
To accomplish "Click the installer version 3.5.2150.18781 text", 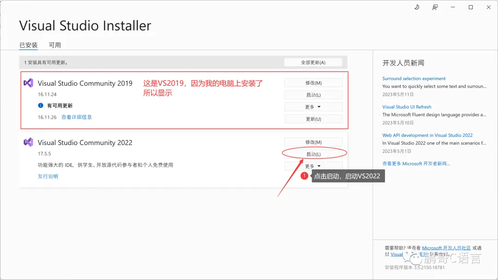I will click(415, 267).
